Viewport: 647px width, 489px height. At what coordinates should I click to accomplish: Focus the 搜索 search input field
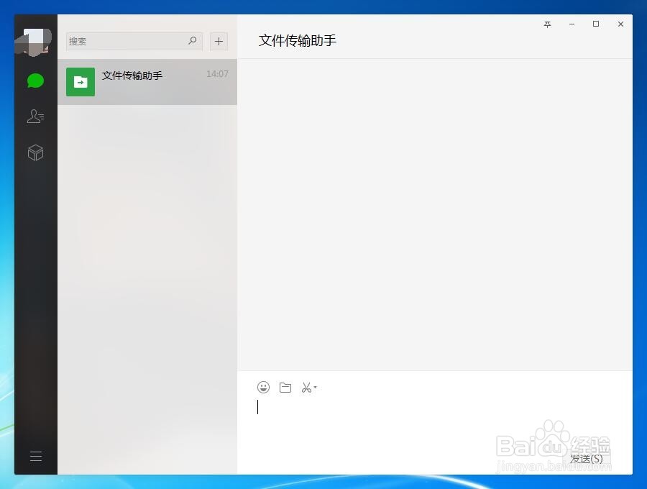point(134,41)
